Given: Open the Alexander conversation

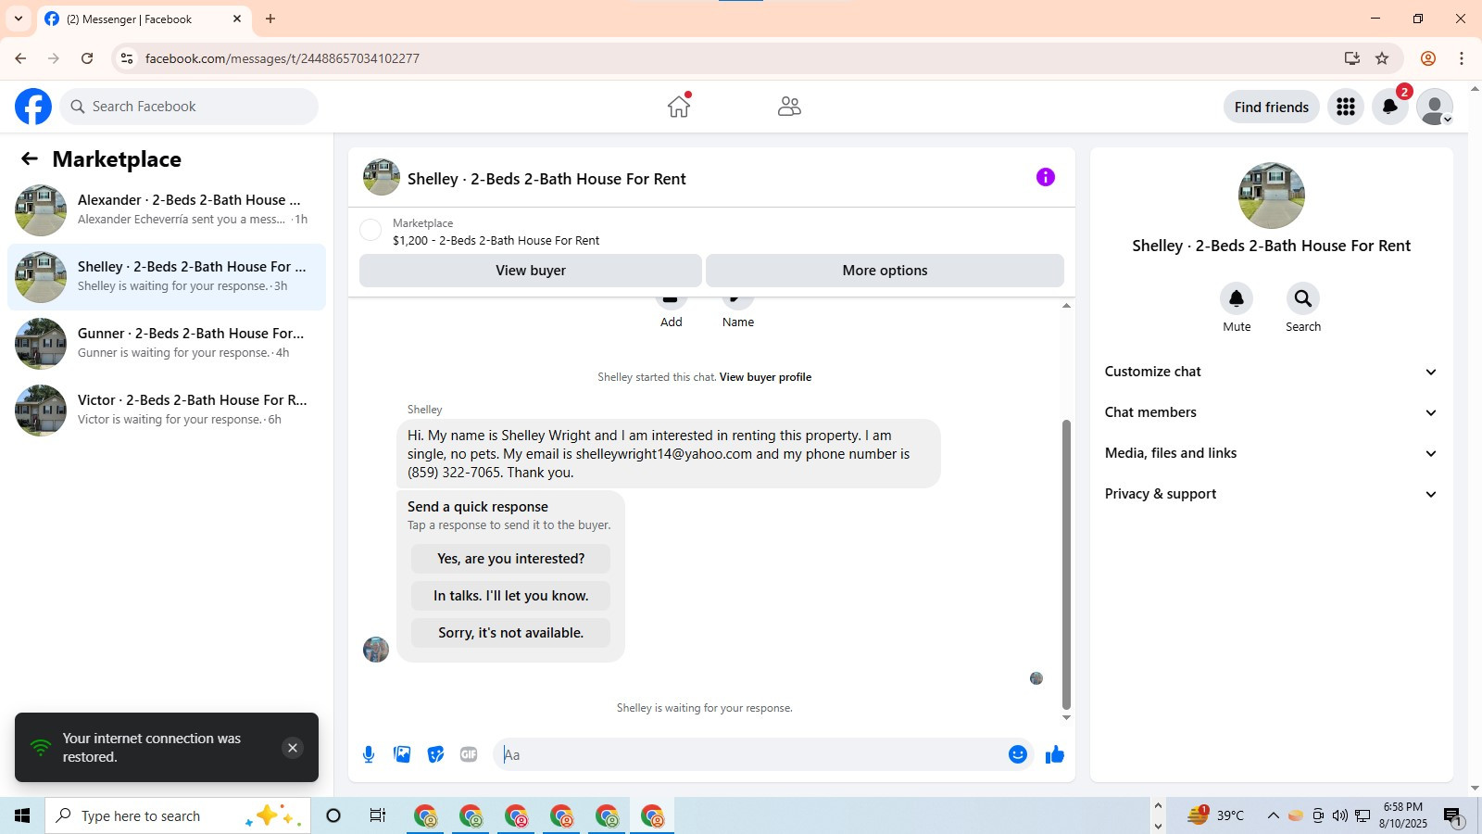Looking at the screenshot, I should coord(167,210).
